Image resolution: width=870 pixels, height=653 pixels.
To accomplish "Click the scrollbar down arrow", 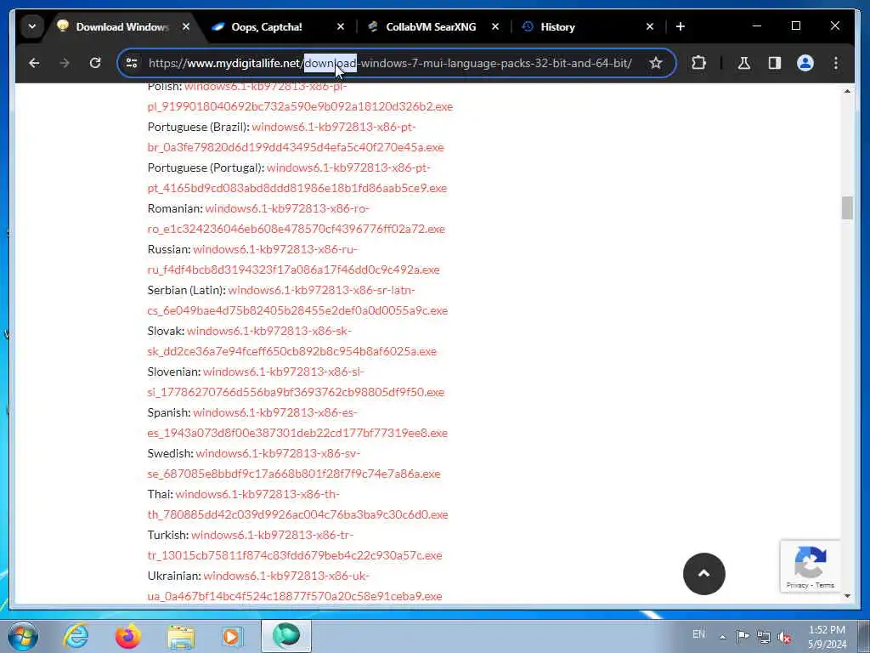I will 847,596.
